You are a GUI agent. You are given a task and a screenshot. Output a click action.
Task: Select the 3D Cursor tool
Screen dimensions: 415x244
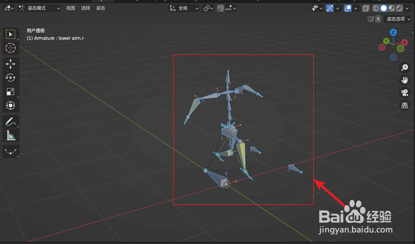tap(11, 48)
